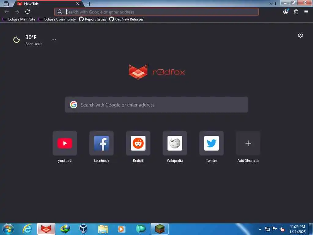The width and height of the screenshot is (313, 235).
Task: Open the extensions puzzle icon
Action: click(296, 12)
